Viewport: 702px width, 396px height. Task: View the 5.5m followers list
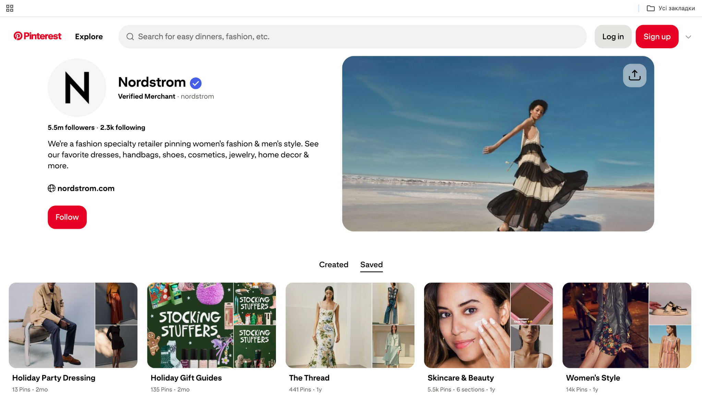pos(71,127)
